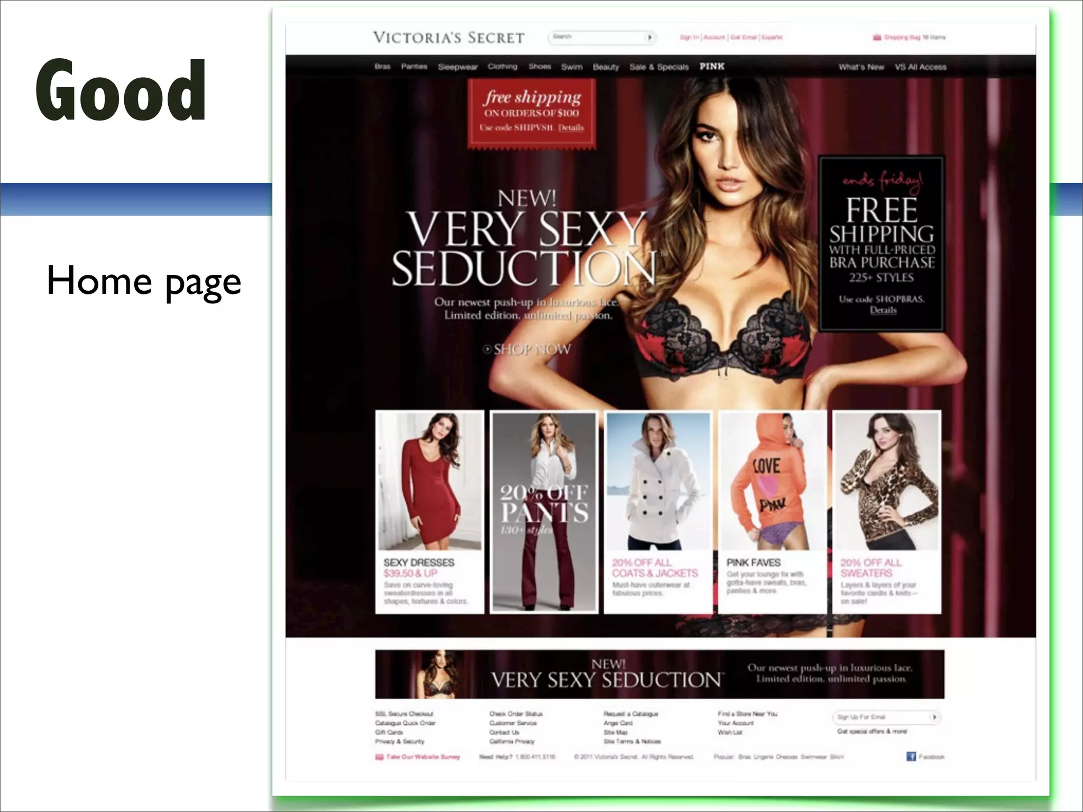The image size is (1083, 812).
Task: Open 20% Off All Coats & Jackets card
Action: click(x=658, y=512)
